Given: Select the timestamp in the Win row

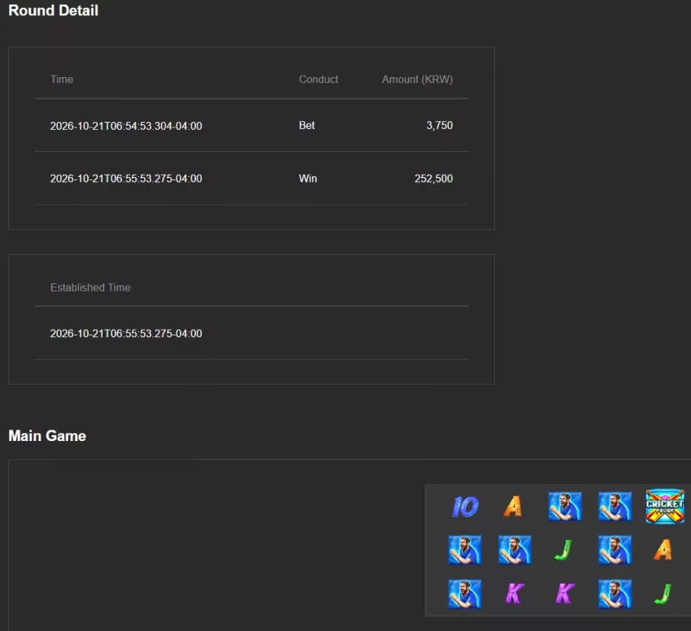Looking at the screenshot, I should pos(126,179).
